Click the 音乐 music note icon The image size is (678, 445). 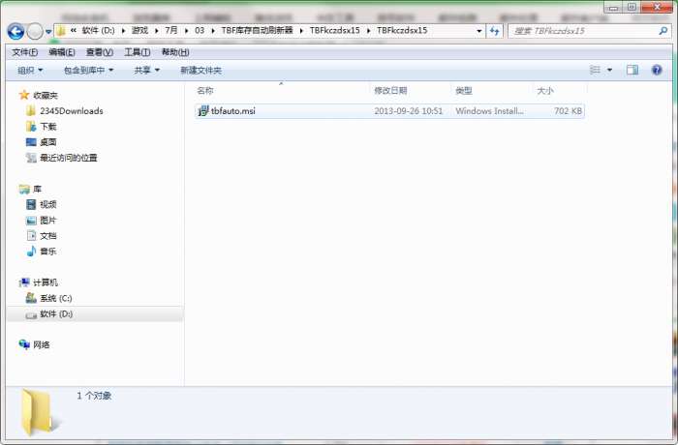31,251
